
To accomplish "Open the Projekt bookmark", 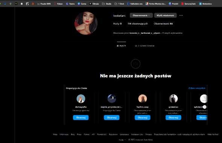I will 173,4.
